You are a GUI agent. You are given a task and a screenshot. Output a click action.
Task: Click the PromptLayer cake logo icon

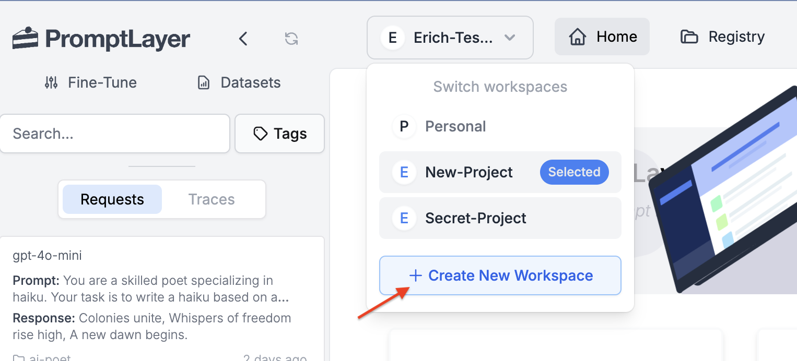click(26, 39)
